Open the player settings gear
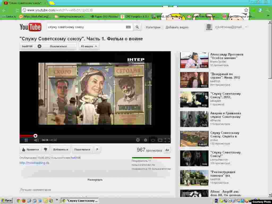Image resolution: width=272 pixels, height=204 pixels. click(138, 140)
